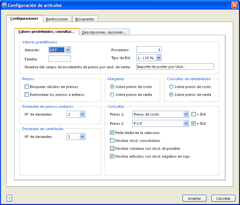Open Precio 2 P.V.P. dropdown
This screenshot has width=240, height=205.
[x=185, y=124]
